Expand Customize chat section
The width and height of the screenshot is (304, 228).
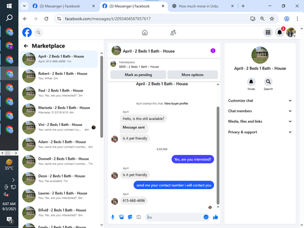(x=260, y=100)
